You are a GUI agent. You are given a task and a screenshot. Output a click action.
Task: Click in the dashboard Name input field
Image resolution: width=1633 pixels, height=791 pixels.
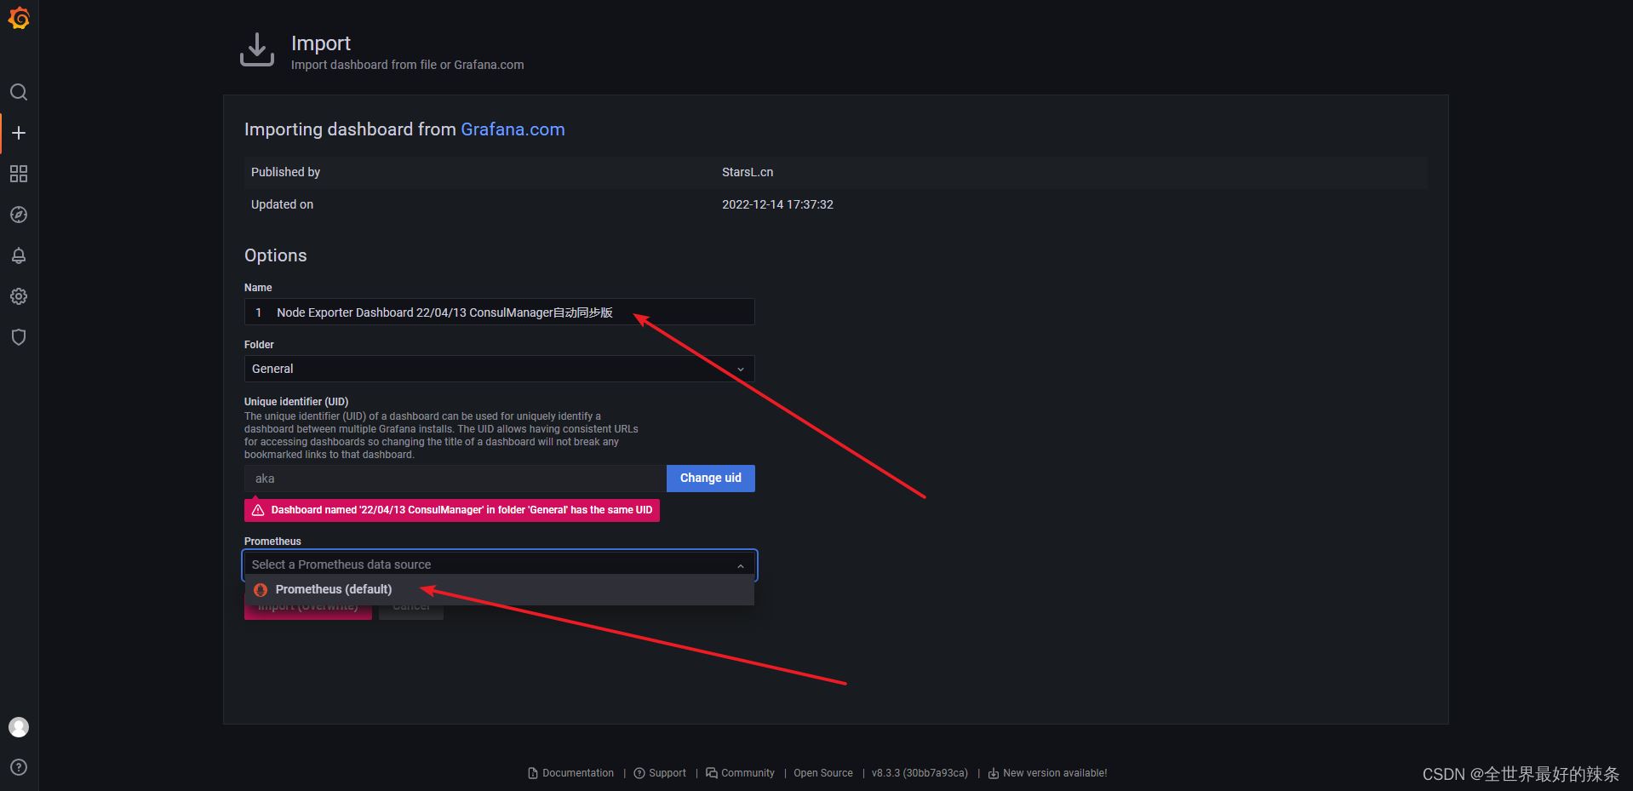coord(499,312)
